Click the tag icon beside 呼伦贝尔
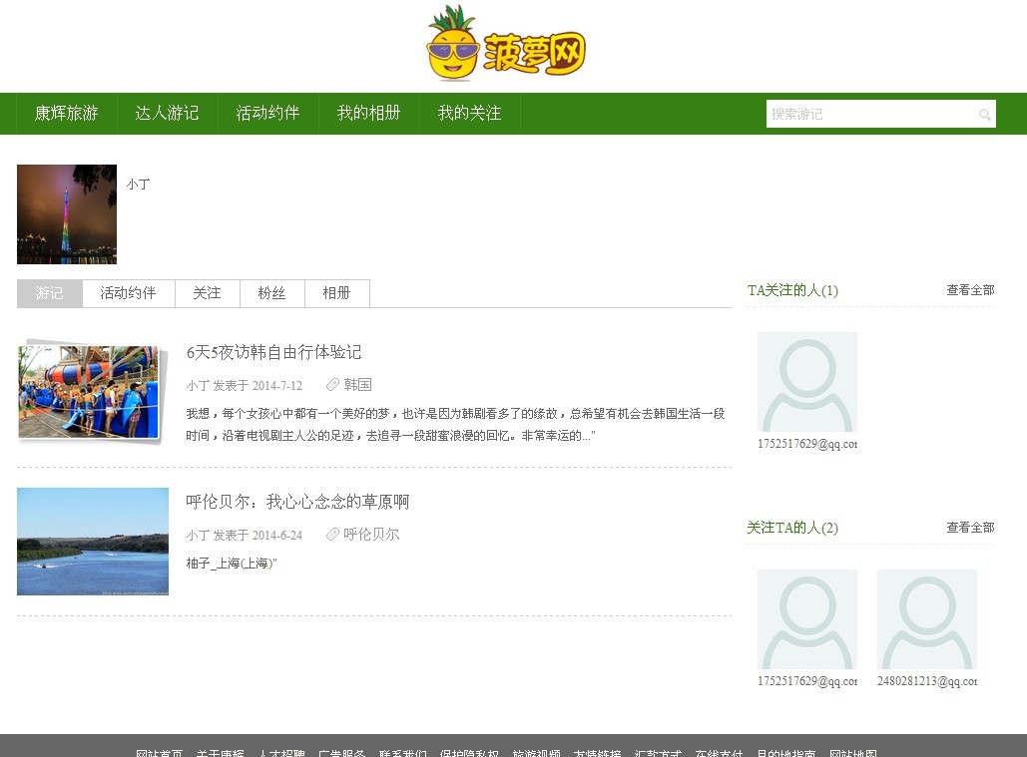This screenshot has height=757, width=1027. pos(333,535)
